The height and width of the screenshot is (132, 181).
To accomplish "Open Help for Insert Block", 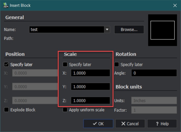I will point(162,124).
